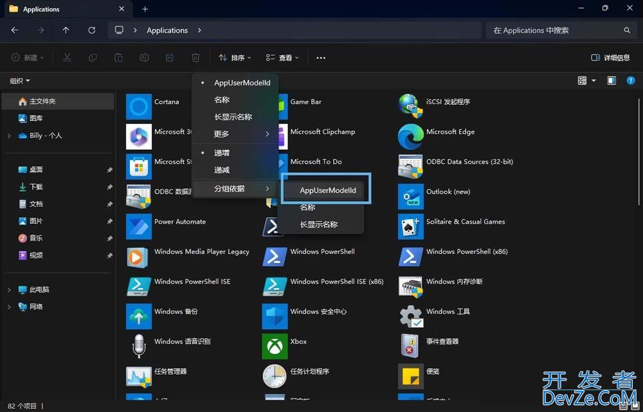Go back with the back arrow
Image resolution: width=643 pixels, height=412 pixels.
coord(15,30)
